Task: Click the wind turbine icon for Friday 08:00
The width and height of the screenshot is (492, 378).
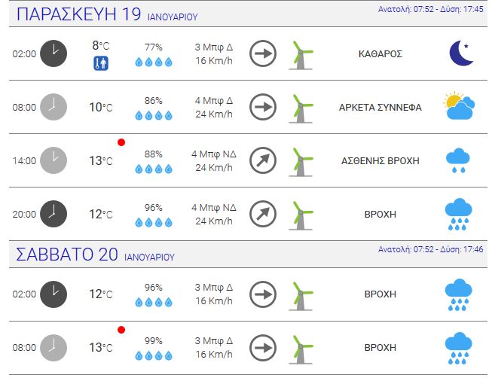Action: click(x=301, y=108)
